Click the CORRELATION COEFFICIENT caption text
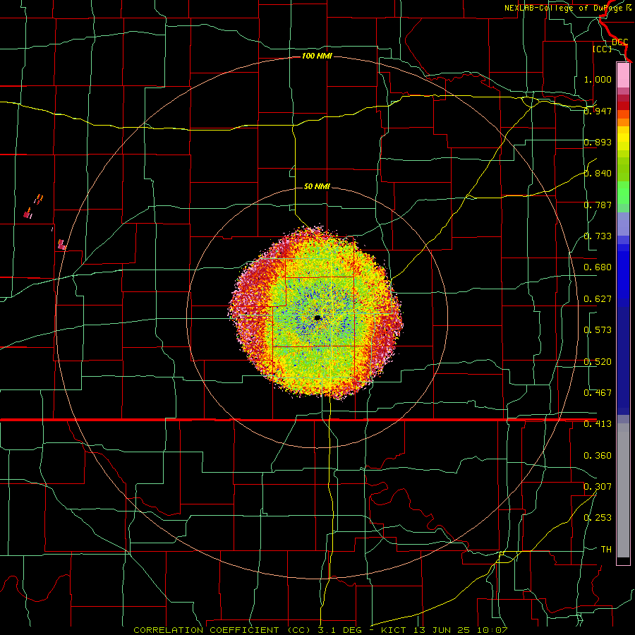 point(206,630)
